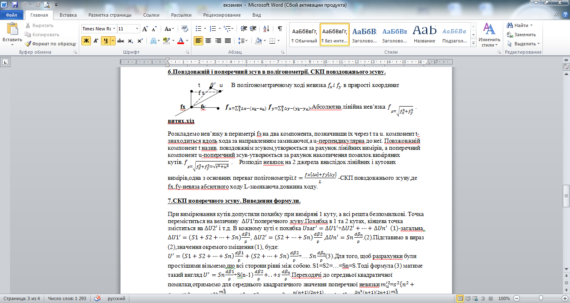Screen dimensions: 570x303
Task: Open the borders dropdown arrow
Action: [x=278, y=41]
